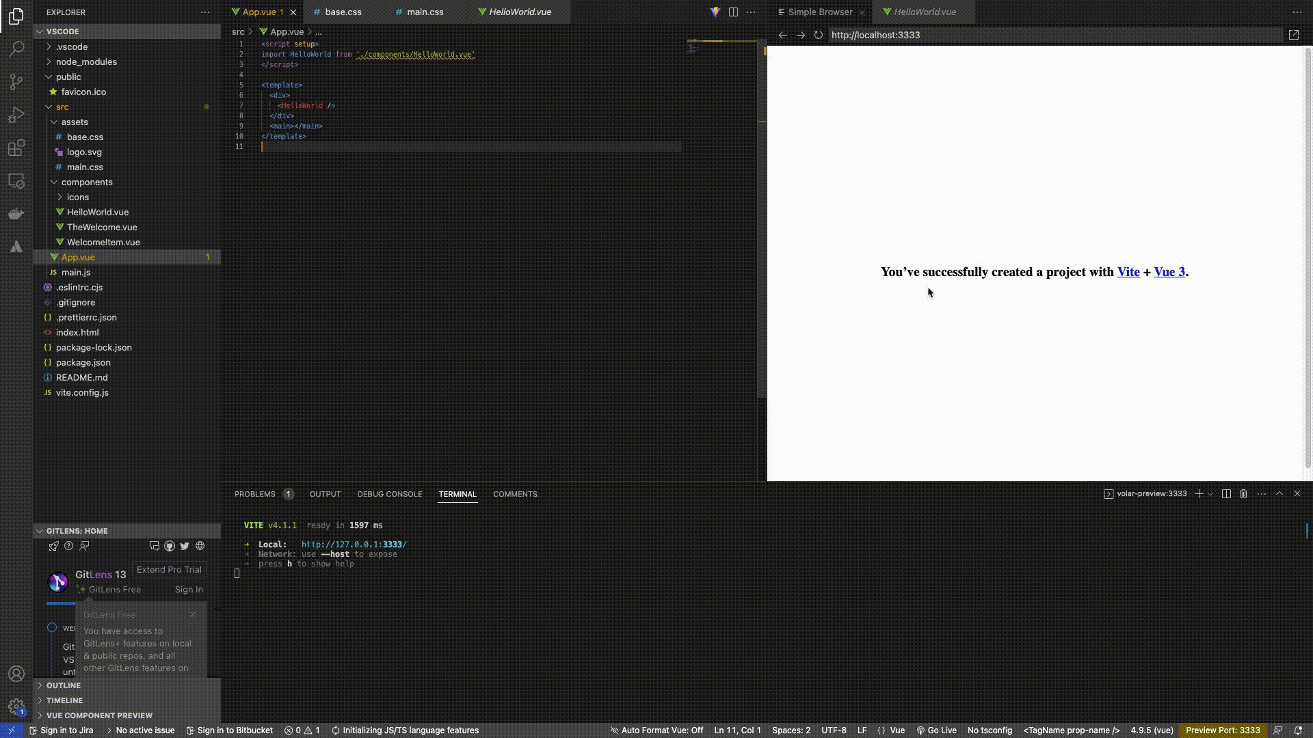This screenshot has width=1313, height=738.
Task: Expand the node_modules folder
Action: 86,61
